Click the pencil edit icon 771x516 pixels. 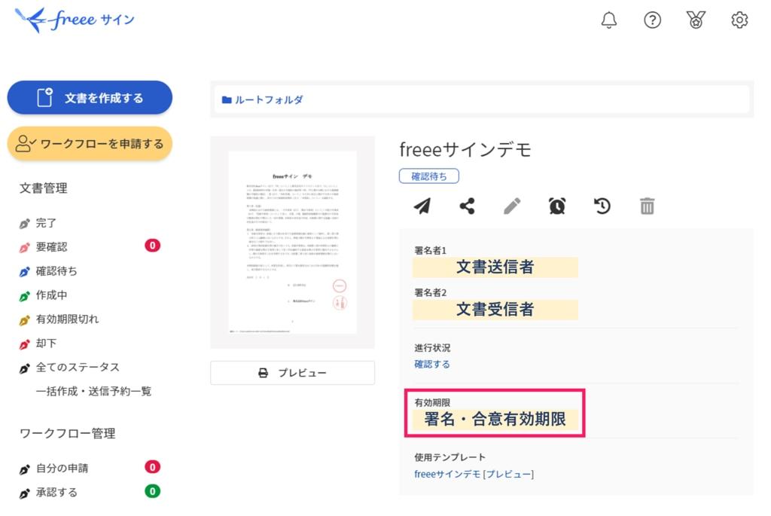tap(512, 206)
